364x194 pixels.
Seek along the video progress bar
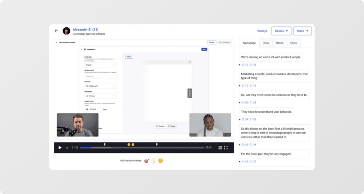click(142, 147)
